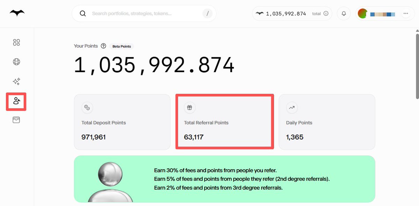Open the wallet icon in the sidebar
This screenshot has height=206, width=419.
pyautogui.click(x=16, y=120)
